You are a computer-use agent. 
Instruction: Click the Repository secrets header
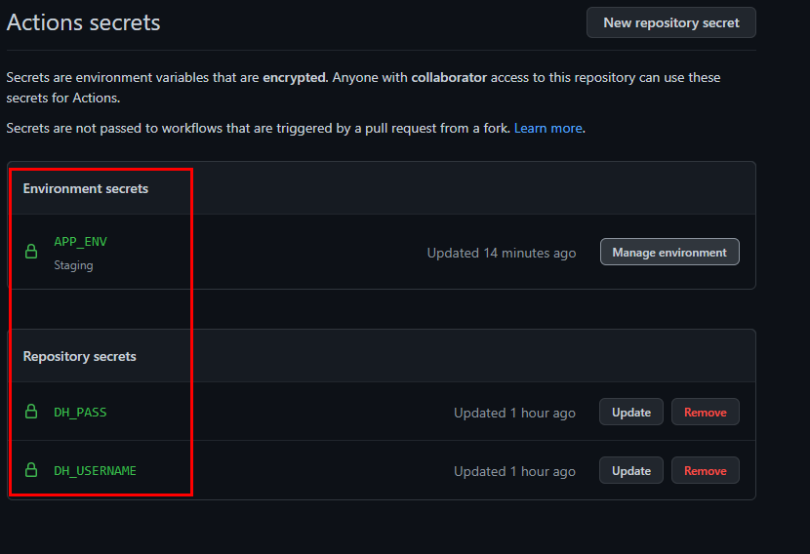pos(80,356)
